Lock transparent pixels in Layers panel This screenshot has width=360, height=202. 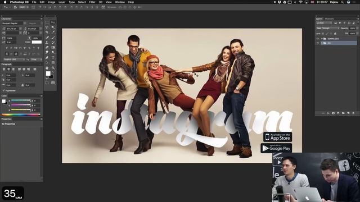click(x=323, y=34)
